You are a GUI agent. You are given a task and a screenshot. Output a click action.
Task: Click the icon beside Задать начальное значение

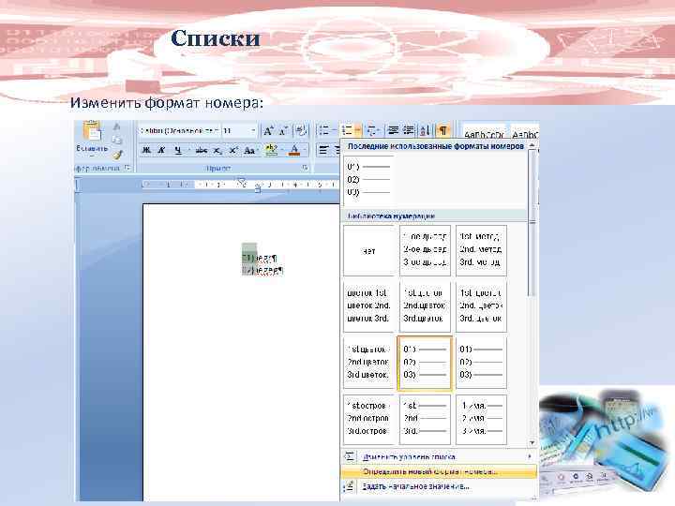click(x=350, y=486)
